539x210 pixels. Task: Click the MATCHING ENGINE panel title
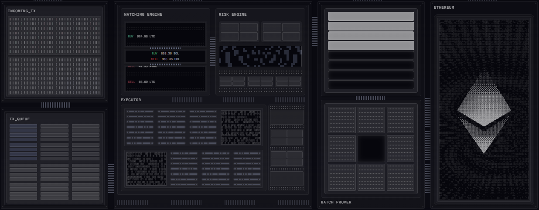point(143,15)
